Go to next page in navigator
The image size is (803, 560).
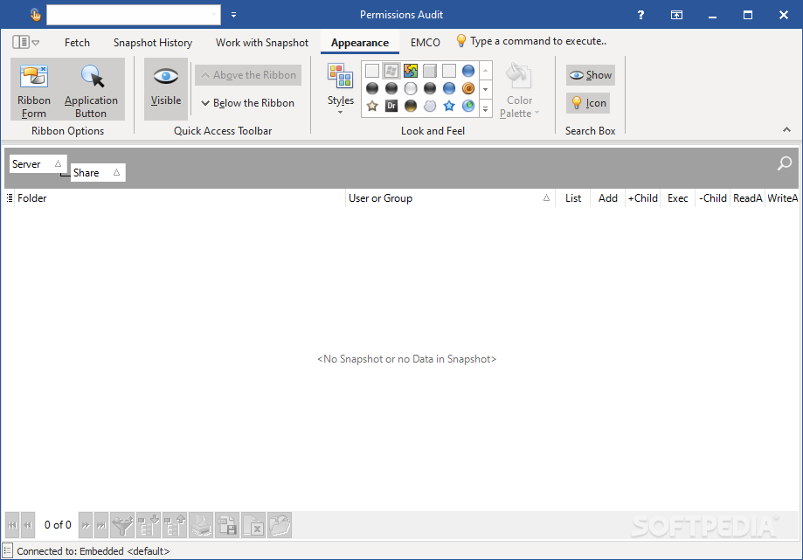pos(86,525)
